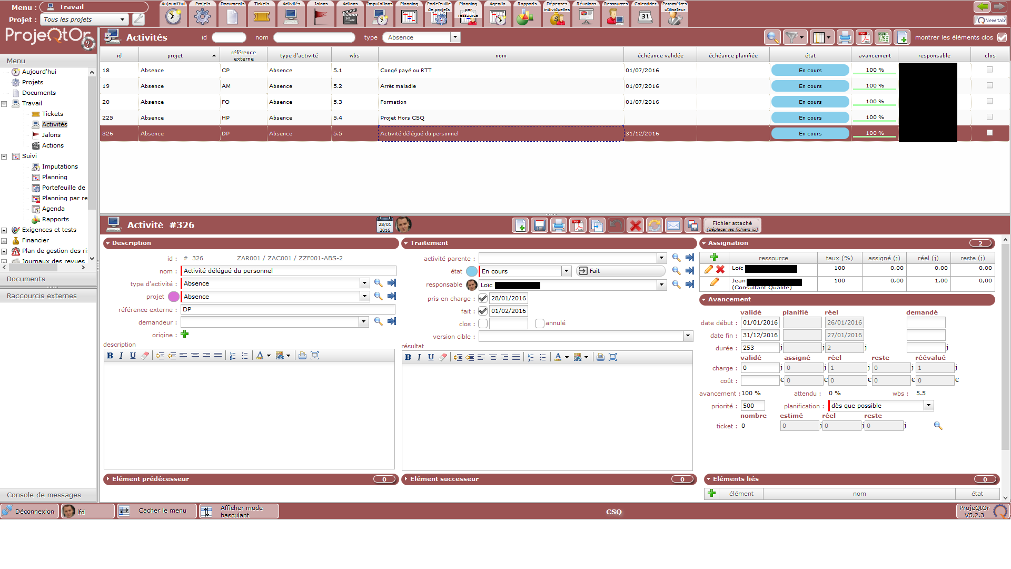Uncheck the 'pris en charge' checkbox
This screenshot has width=1011, height=569.
pos(483,298)
